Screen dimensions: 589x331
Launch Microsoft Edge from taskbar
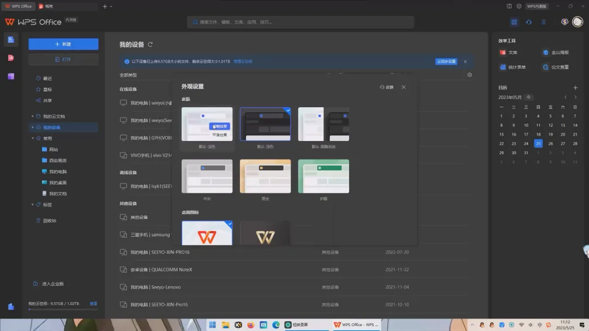276,324
